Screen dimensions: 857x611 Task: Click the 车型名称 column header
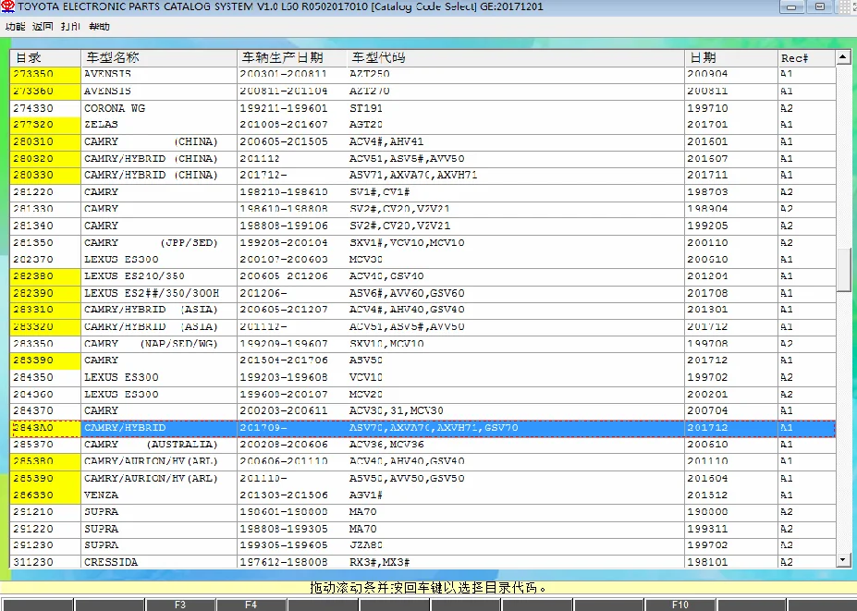(x=159, y=58)
